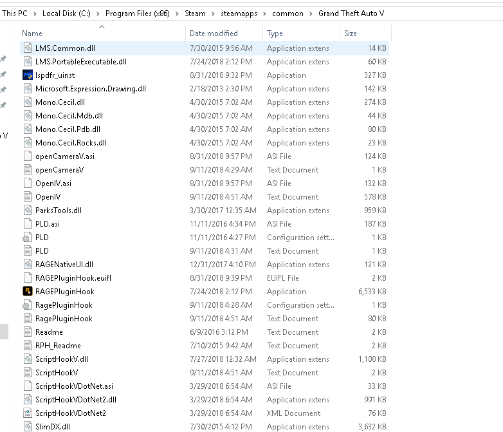Click the topmost pin icon in sidebar
The height and width of the screenshot is (432, 503).
(3, 59)
